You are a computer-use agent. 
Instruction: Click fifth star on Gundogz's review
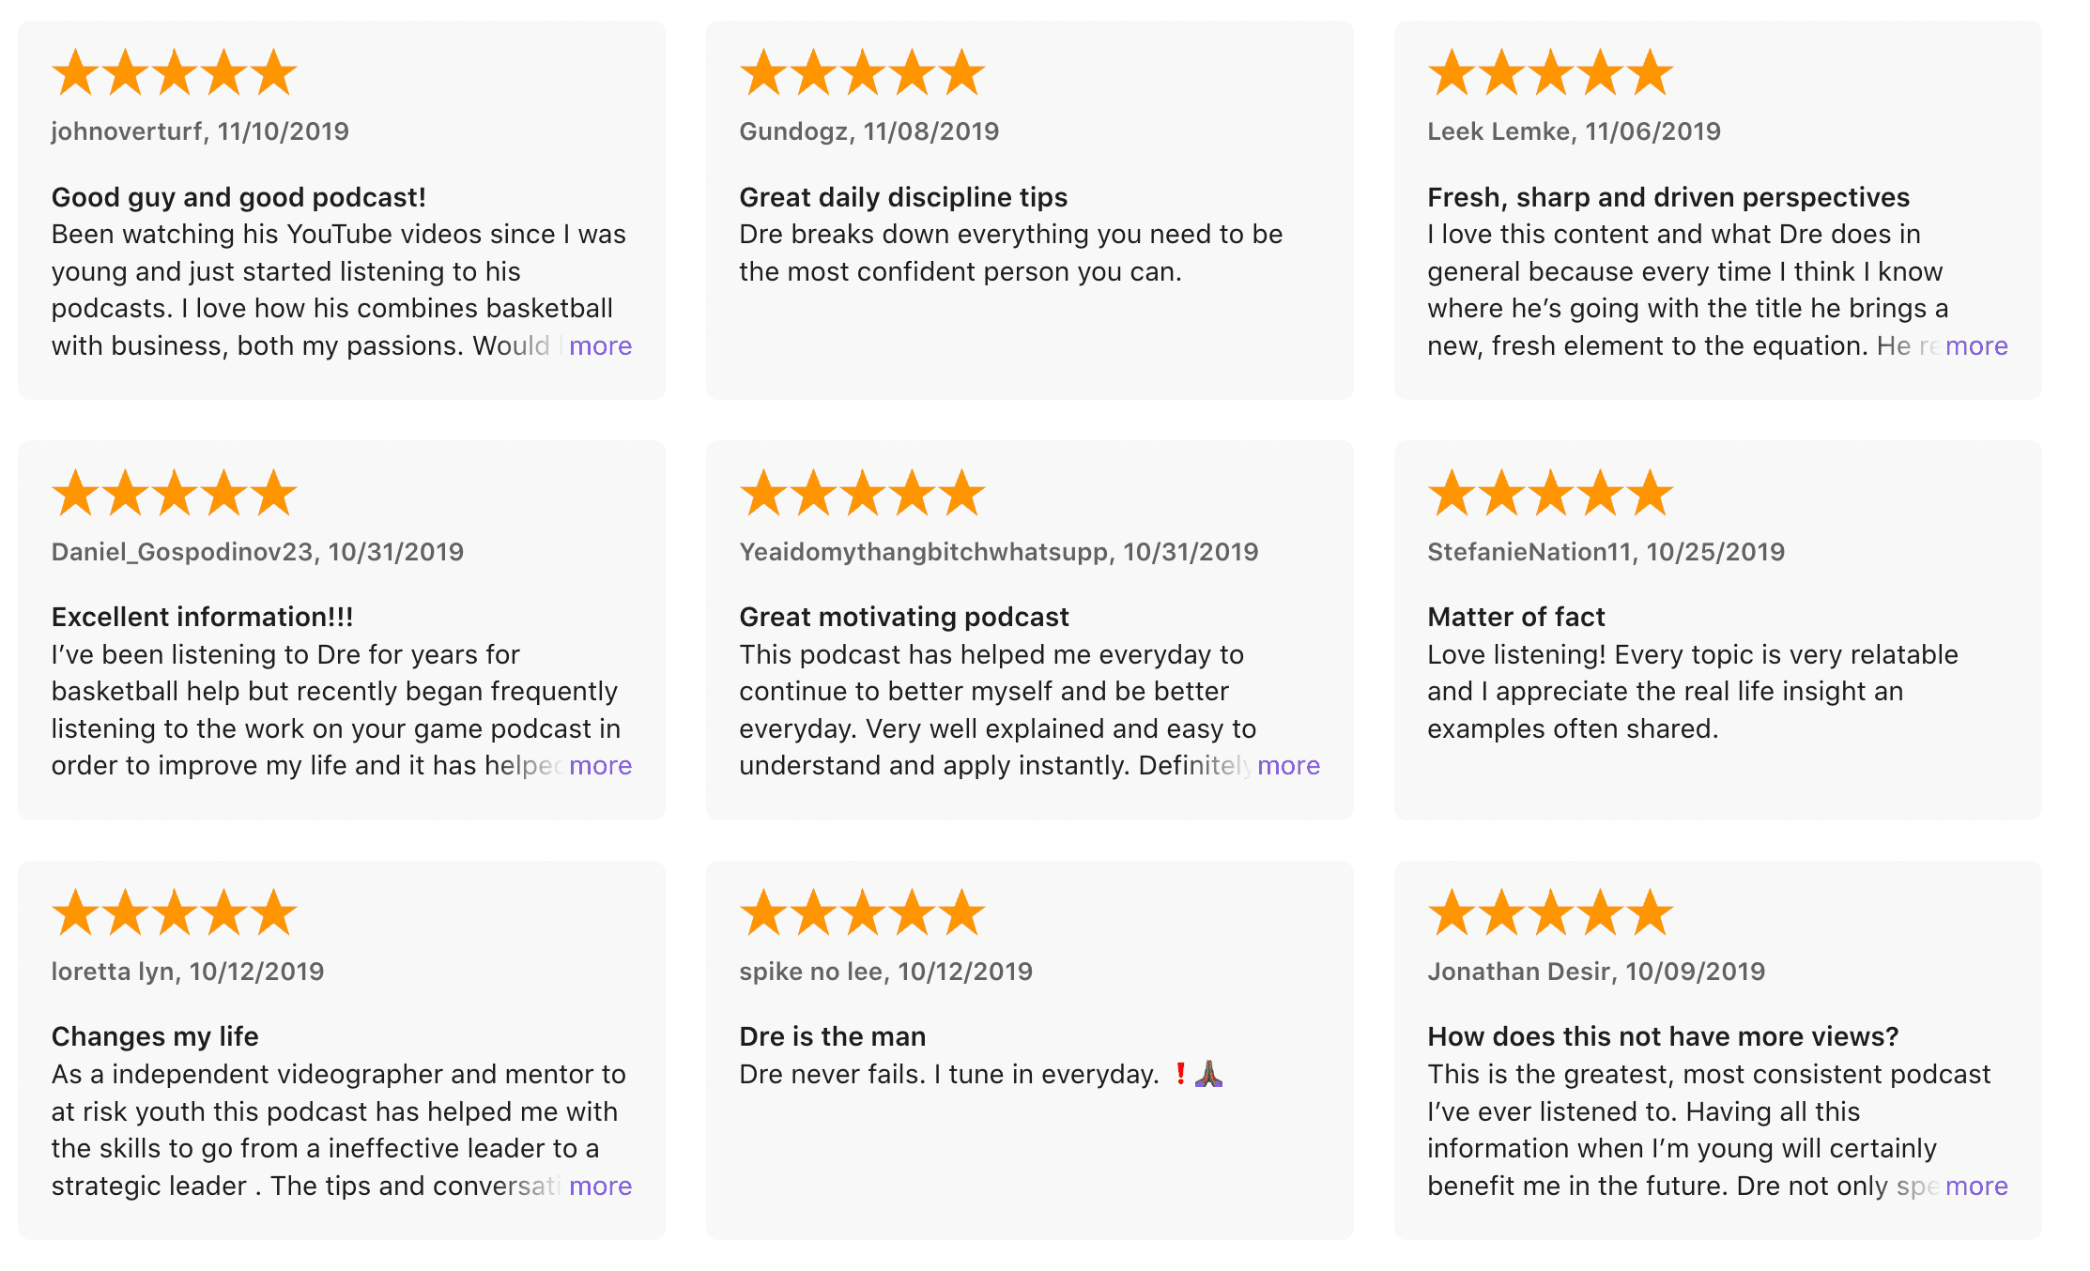pos(961,73)
